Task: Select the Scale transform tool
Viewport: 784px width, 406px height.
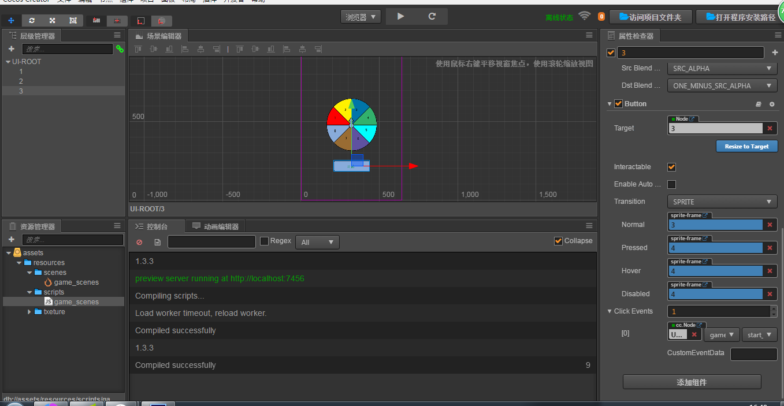Action: tap(53, 21)
